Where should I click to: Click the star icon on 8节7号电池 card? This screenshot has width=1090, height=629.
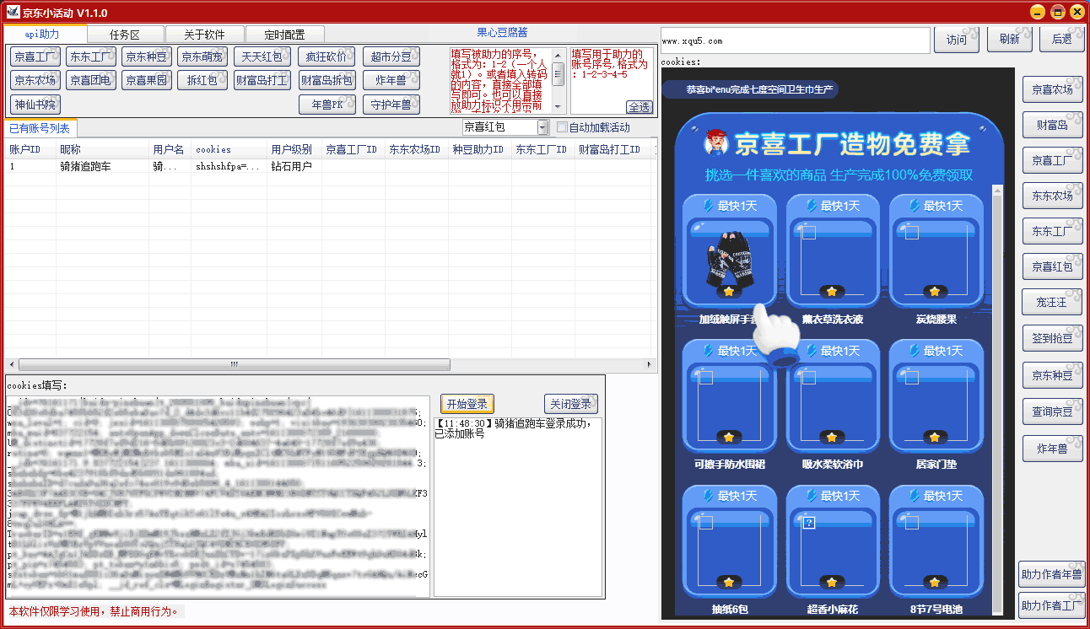pyautogui.click(x=934, y=582)
